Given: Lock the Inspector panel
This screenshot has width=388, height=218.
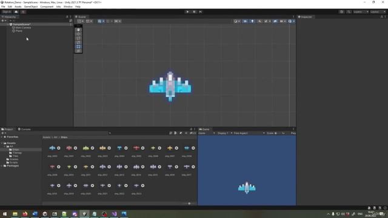Looking at the screenshot, I should (x=381, y=17).
